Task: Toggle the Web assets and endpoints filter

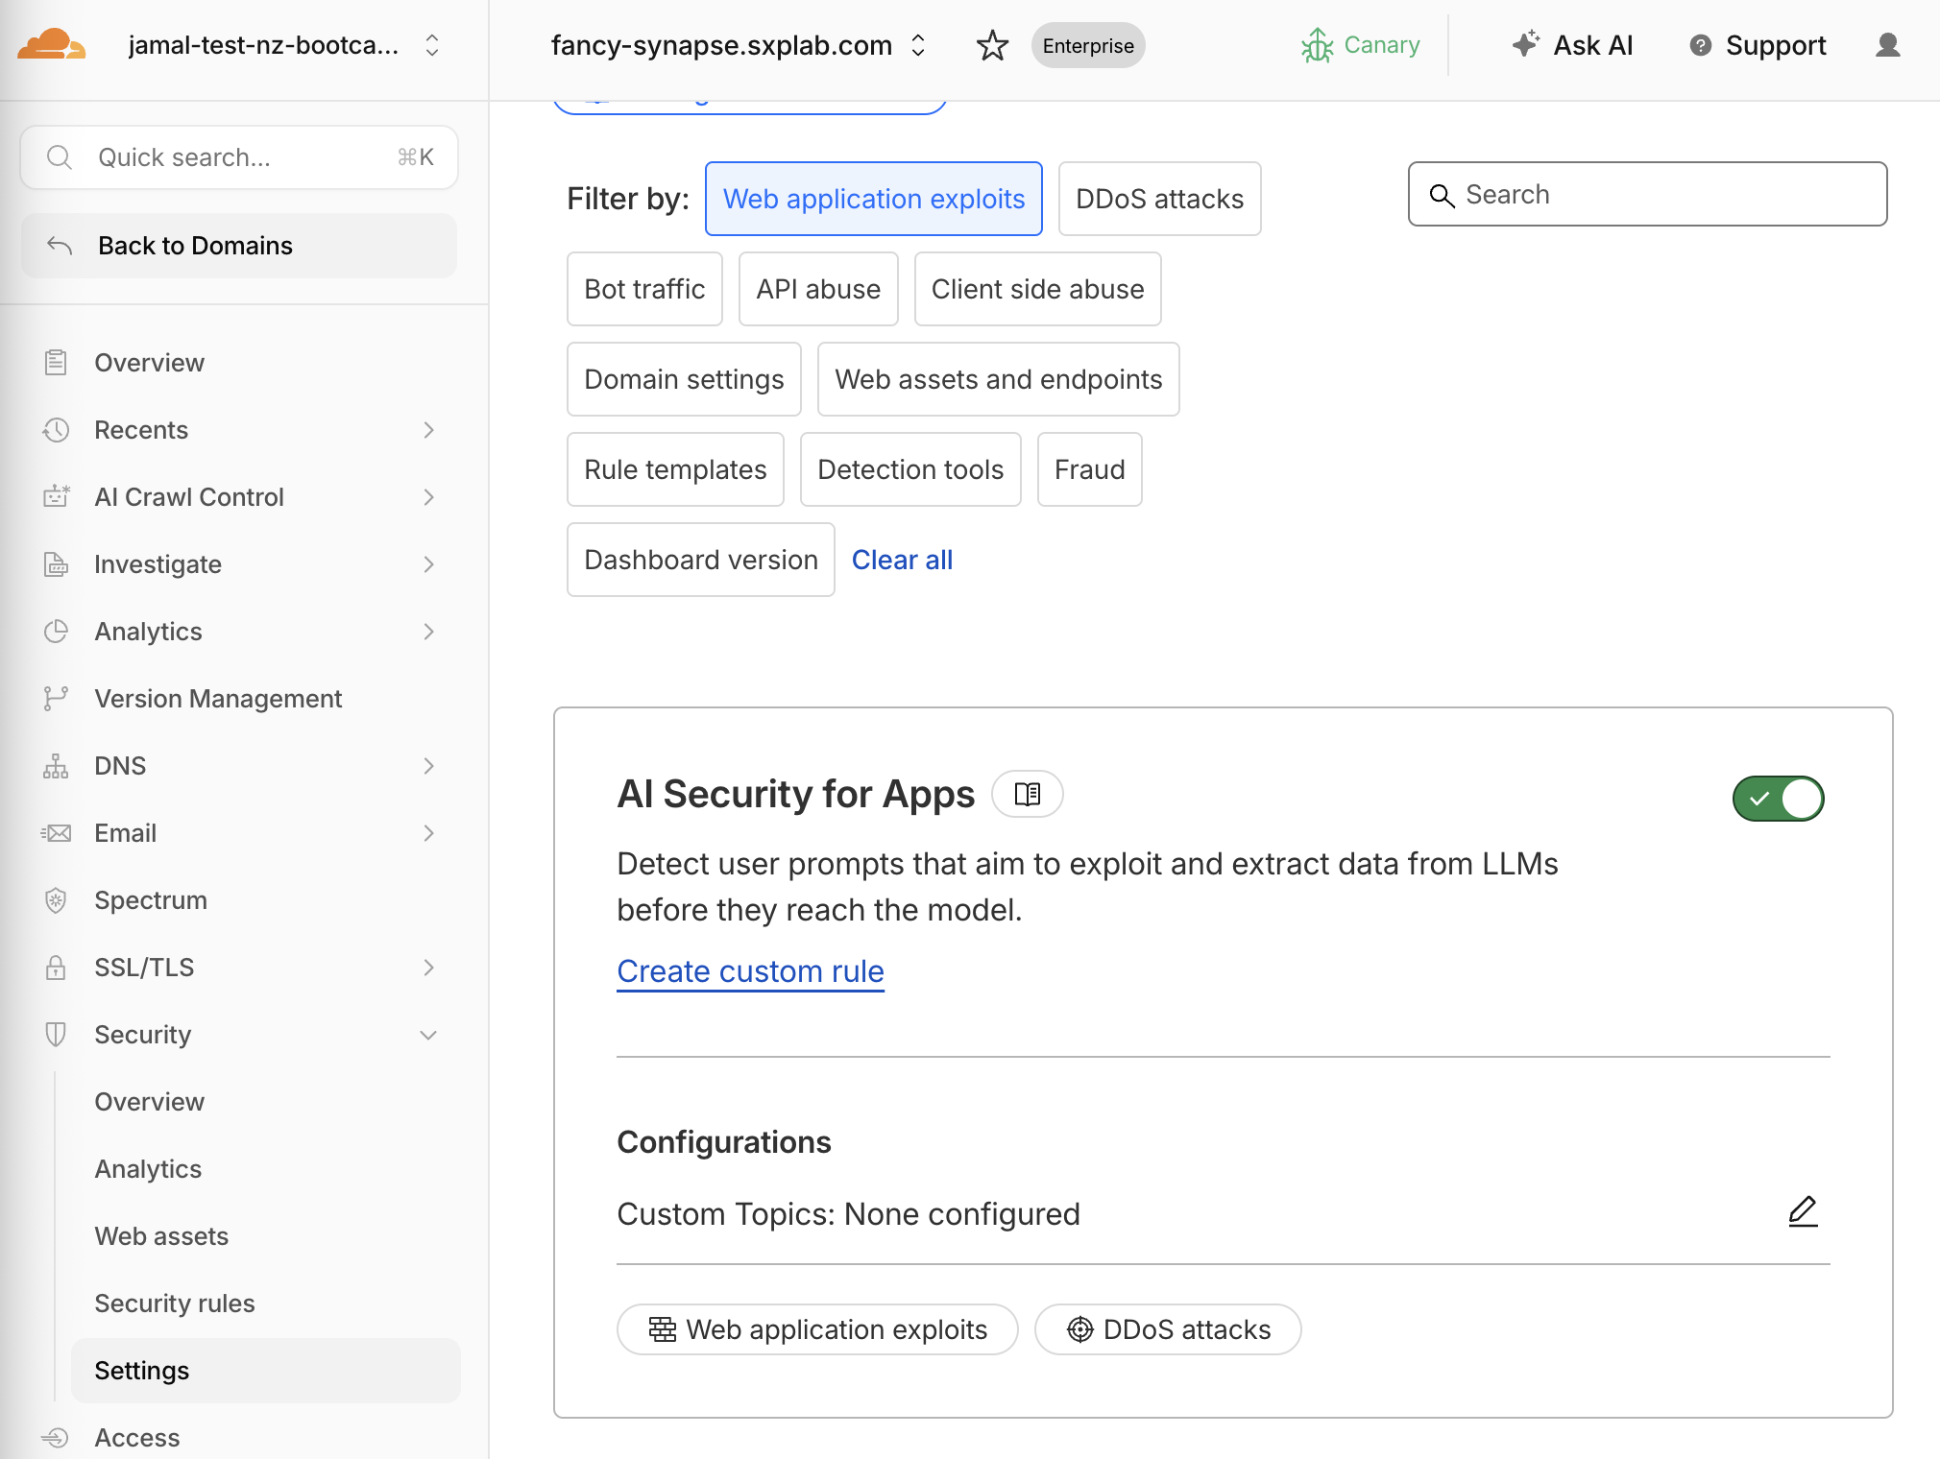Action: click(x=998, y=379)
